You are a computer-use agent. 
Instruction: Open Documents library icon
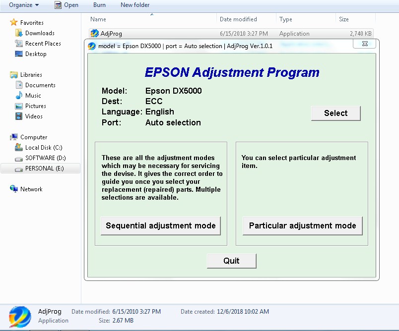(x=19, y=85)
